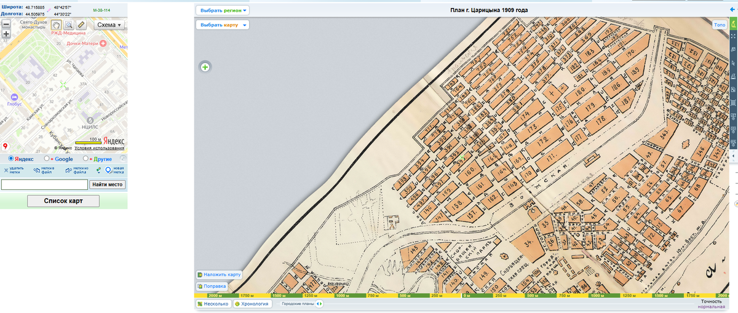Click the green plus on old map
Screen dimensions: 738x313
205,66
